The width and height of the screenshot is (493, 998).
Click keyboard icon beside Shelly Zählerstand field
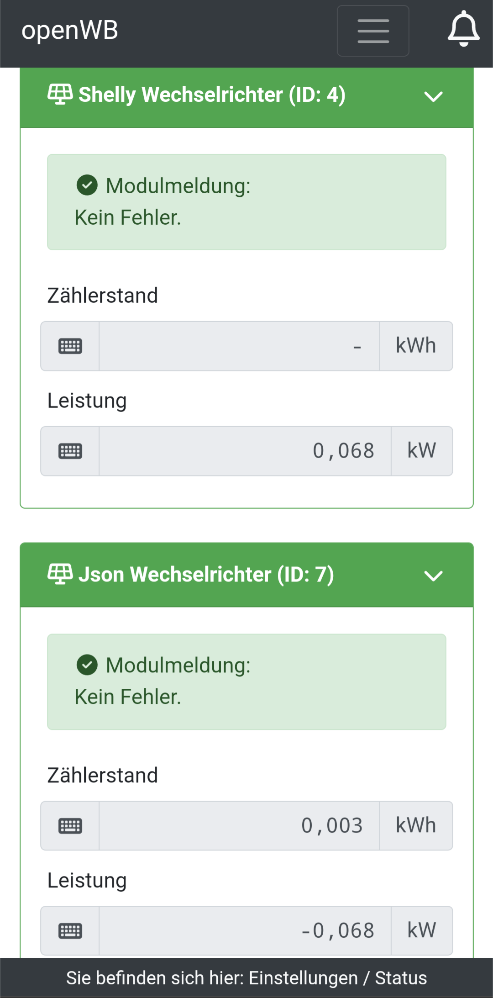pyautogui.click(x=70, y=346)
